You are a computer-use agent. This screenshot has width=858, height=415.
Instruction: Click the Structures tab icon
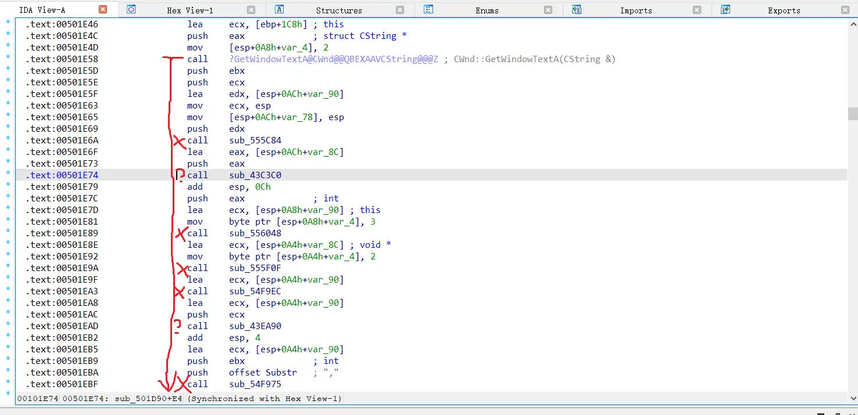coord(280,9)
